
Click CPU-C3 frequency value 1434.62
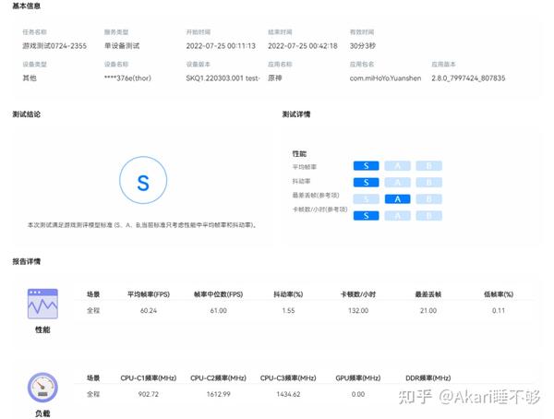click(288, 394)
